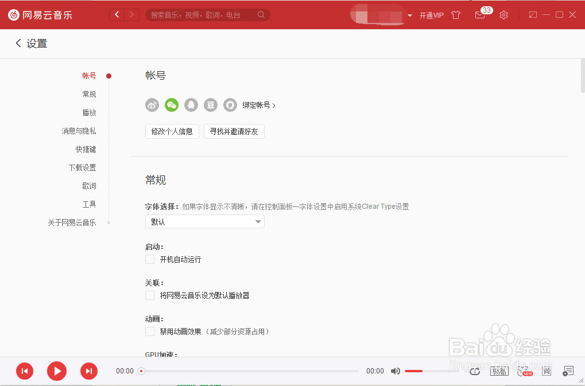Click the playback progress bar
This screenshot has height=386, width=585.
250,371
